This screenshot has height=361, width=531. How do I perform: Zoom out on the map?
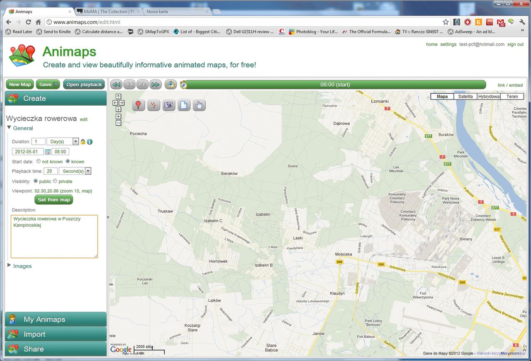118,123
